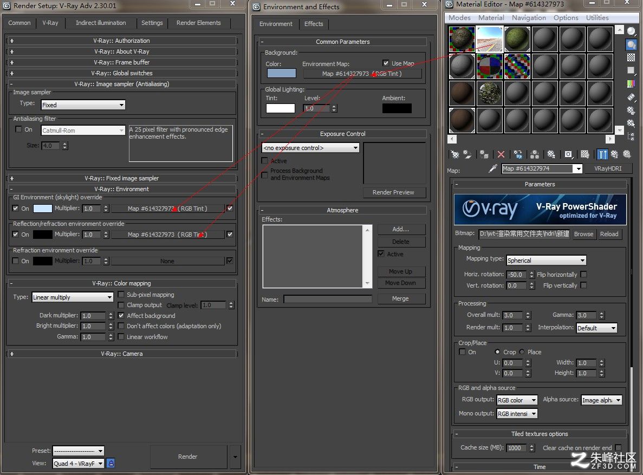Toggle GI Environment skylight override On checkbox

[x=16, y=209]
